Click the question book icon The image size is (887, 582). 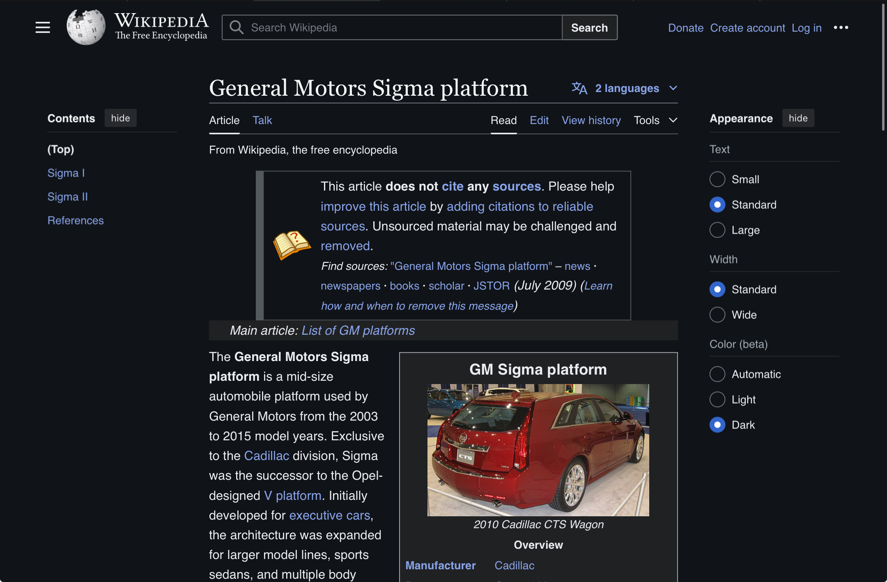click(291, 245)
